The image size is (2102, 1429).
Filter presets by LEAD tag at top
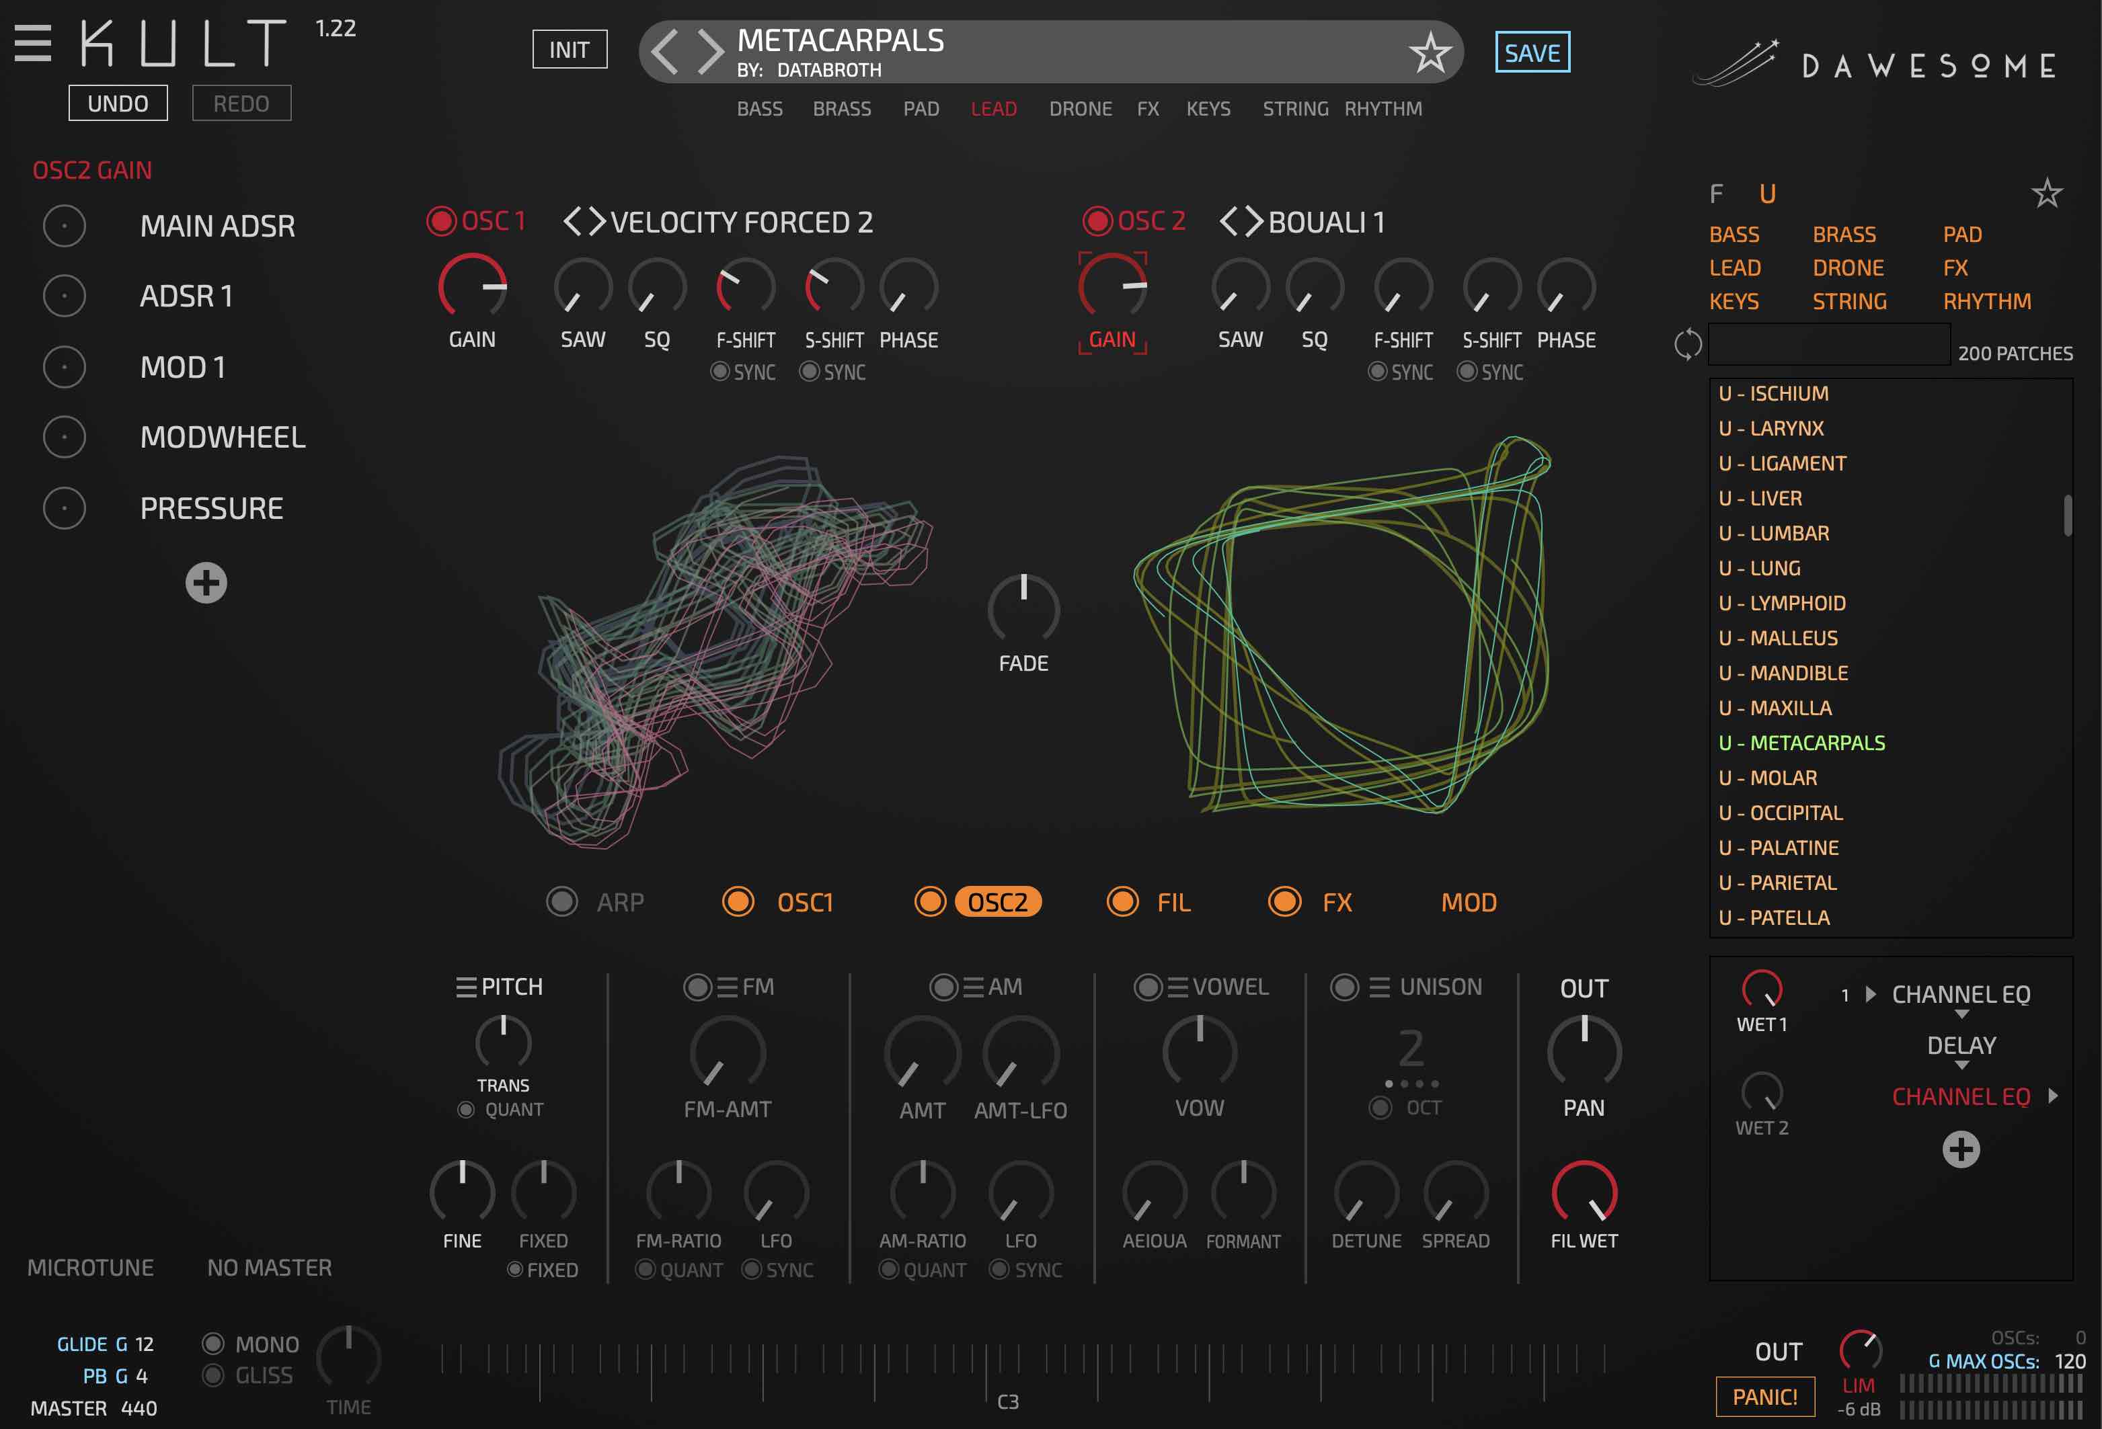(x=994, y=110)
